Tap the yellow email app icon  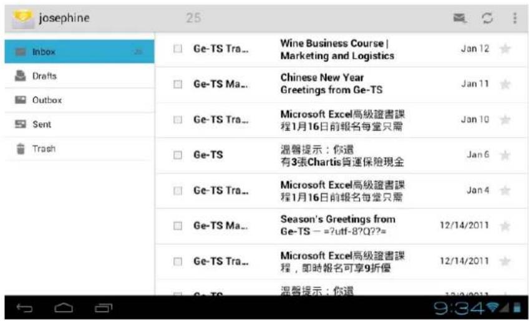tap(22, 19)
